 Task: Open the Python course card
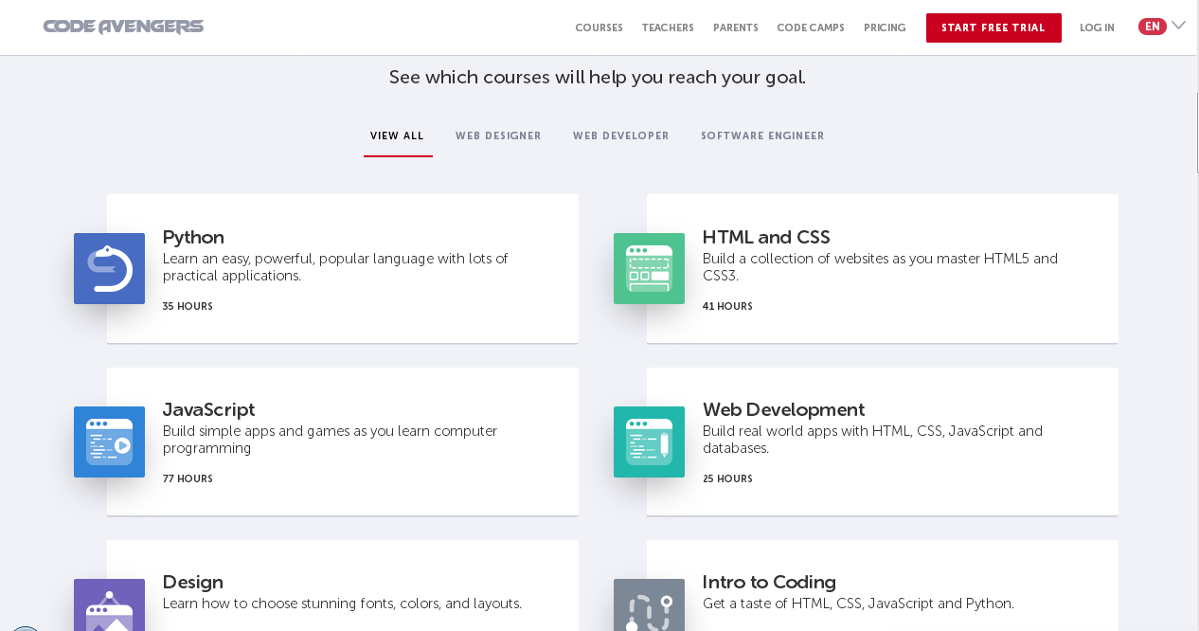[x=342, y=268]
